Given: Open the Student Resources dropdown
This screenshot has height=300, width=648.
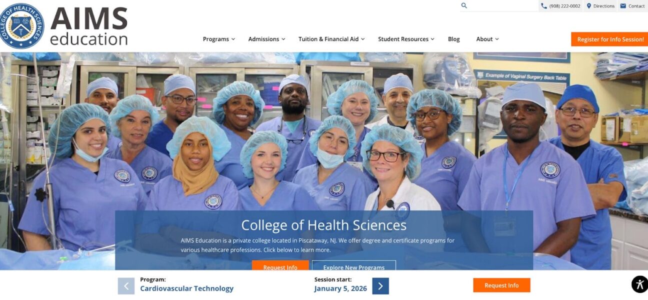Looking at the screenshot, I should [x=406, y=39].
